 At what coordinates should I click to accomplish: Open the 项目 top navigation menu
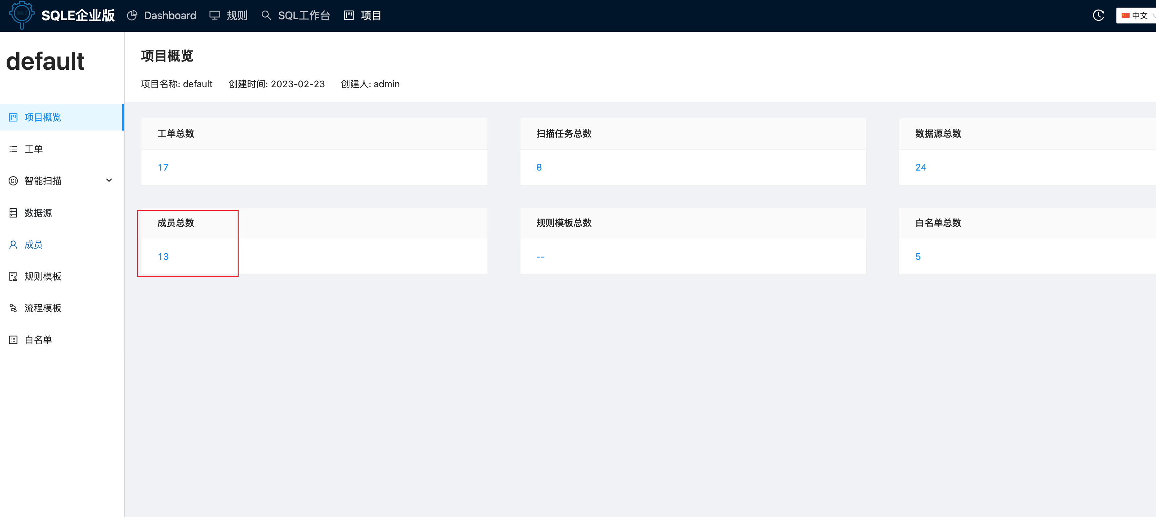click(371, 16)
